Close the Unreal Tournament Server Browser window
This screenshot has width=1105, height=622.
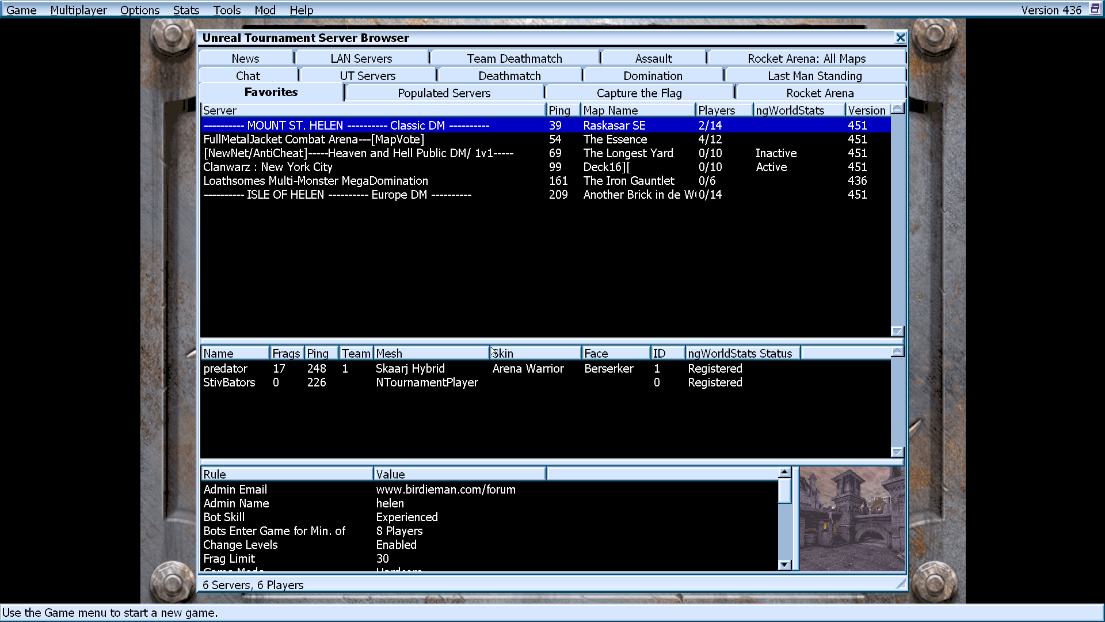tap(901, 37)
